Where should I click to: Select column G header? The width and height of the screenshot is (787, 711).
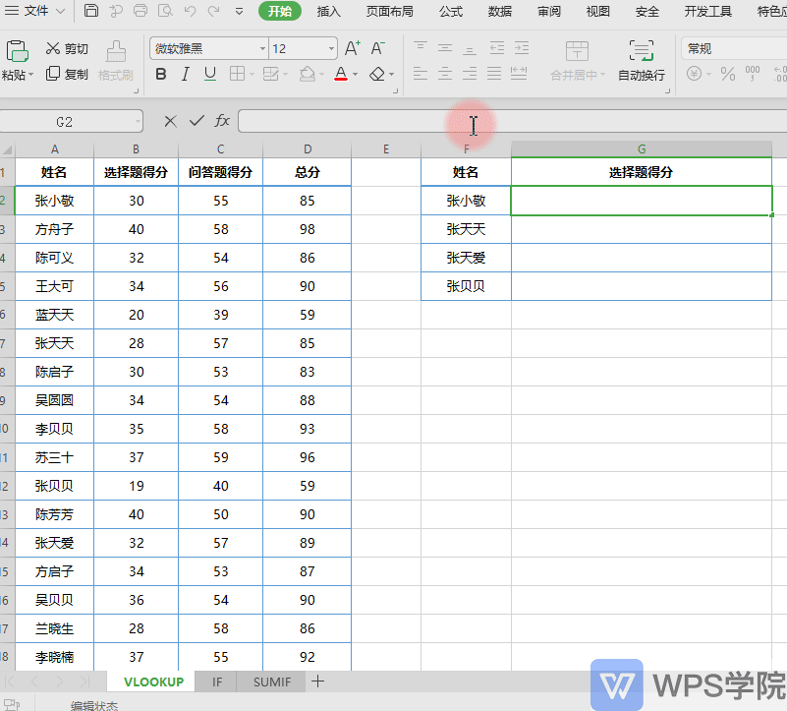(x=642, y=149)
